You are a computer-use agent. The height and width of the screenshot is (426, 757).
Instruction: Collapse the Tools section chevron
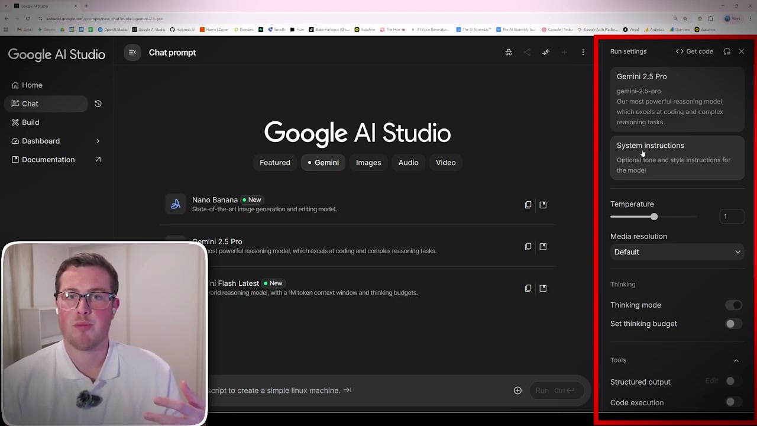pyautogui.click(x=736, y=360)
